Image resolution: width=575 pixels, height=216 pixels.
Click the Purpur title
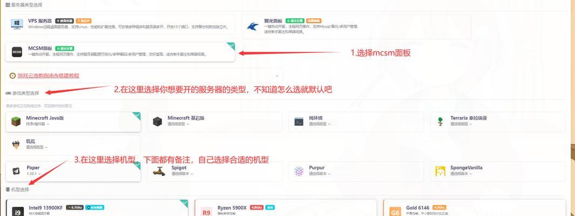coord(317,167)
